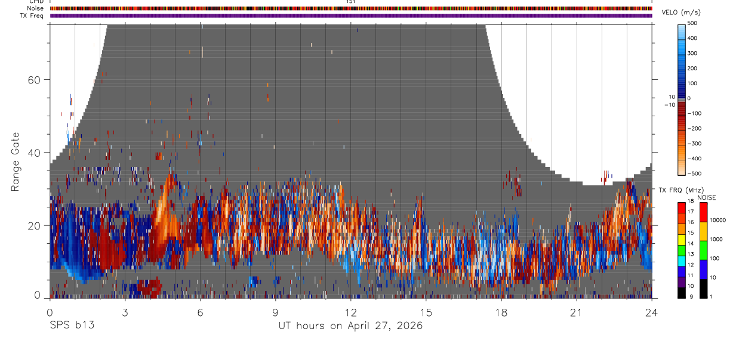
Task: Click the orange 15–16 MHz TX FRQ swatch
Action: [x=681, y=228]
